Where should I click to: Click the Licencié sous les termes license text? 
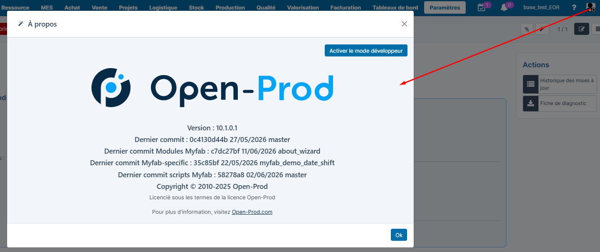(x=212, y=197)
